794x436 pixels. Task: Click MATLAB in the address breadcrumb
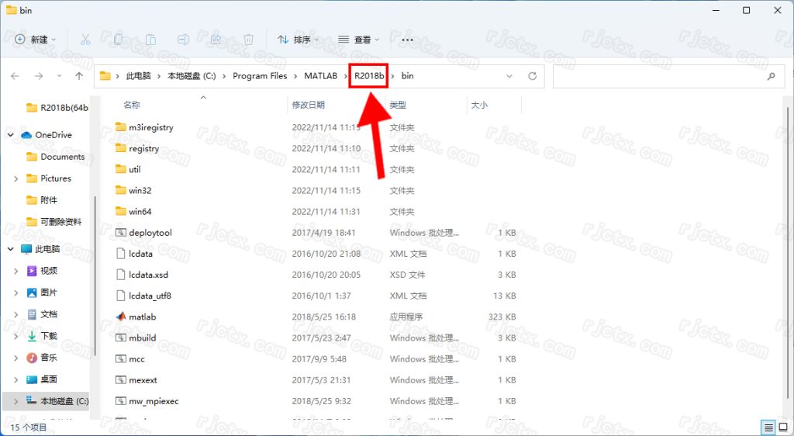click(320, 76)
